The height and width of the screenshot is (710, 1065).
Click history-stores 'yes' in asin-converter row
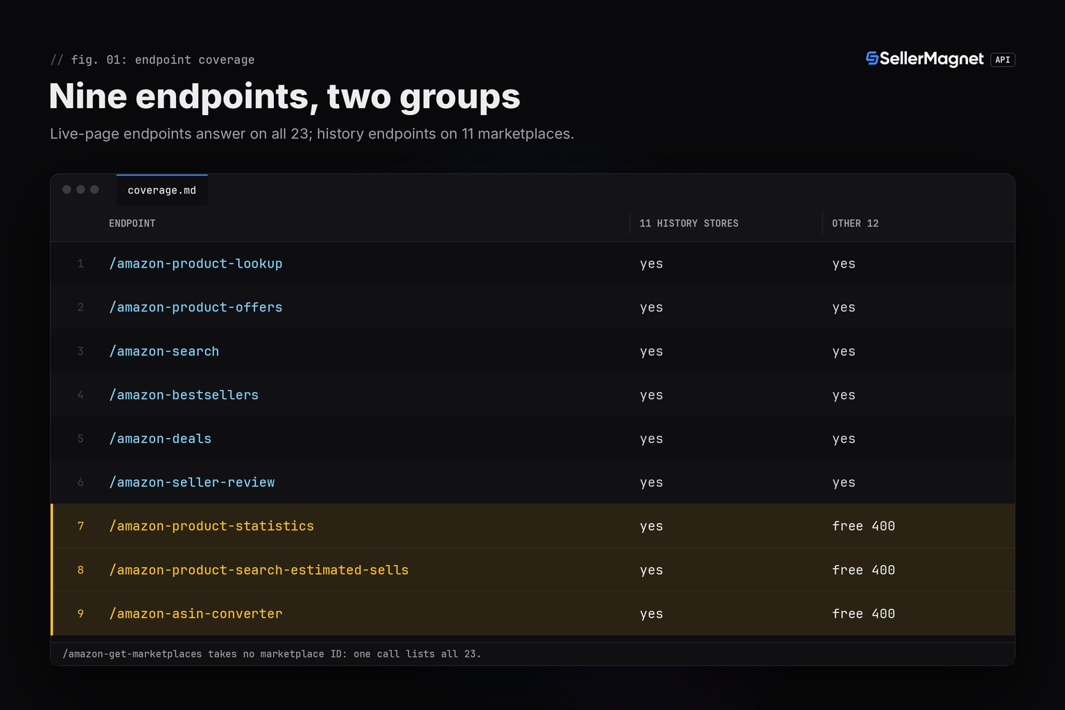click(651, 614)
